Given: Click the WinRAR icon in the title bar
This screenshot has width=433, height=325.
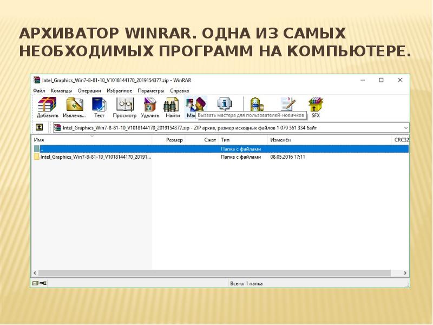Looking at the screenshot, I should 37,80.
